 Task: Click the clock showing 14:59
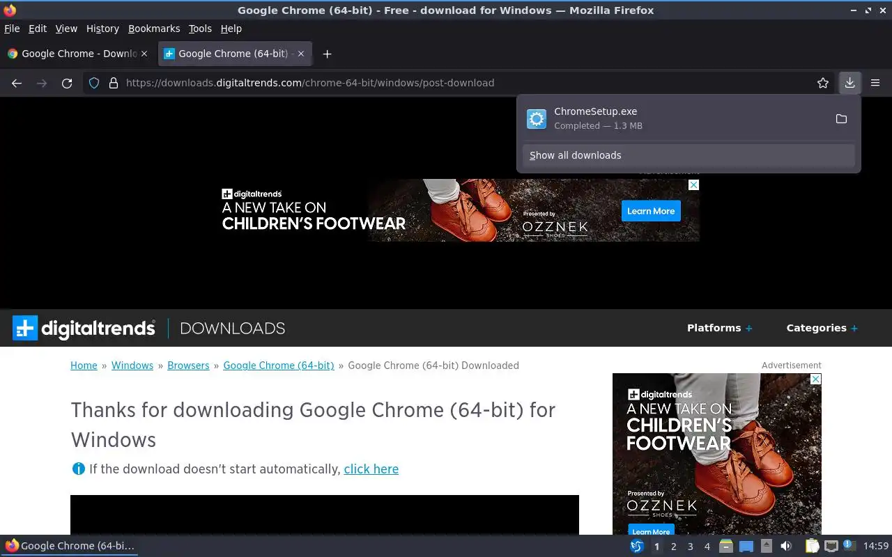tap(876, 546)
